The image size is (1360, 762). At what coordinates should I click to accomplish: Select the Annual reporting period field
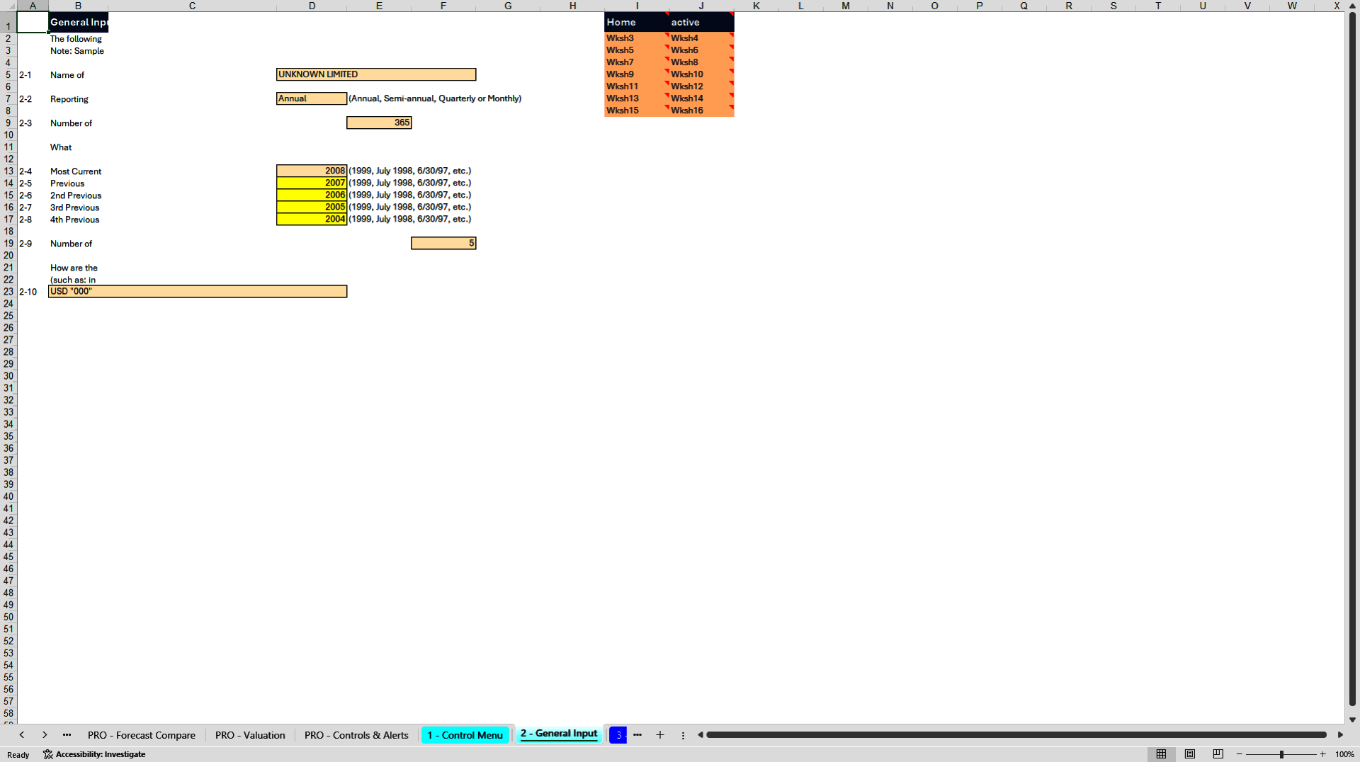[x=312, y=98]
